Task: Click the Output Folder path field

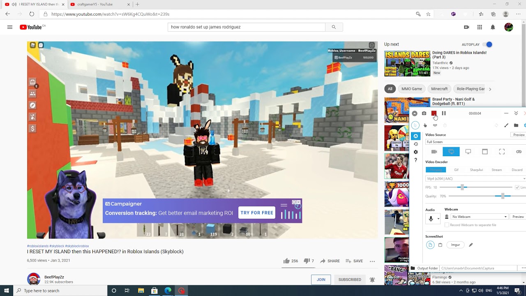Action: pyautogui.click(x=479, y=268)
